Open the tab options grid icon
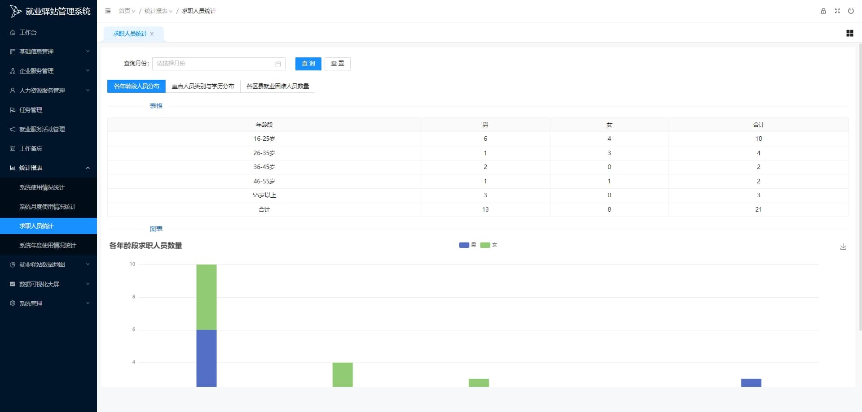Image resolution: width=862 pixels, height=412 pixels. (x=850, y=33)
